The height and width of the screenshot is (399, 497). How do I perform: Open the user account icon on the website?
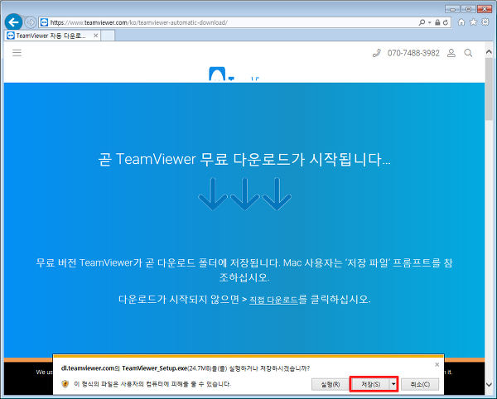451,53
